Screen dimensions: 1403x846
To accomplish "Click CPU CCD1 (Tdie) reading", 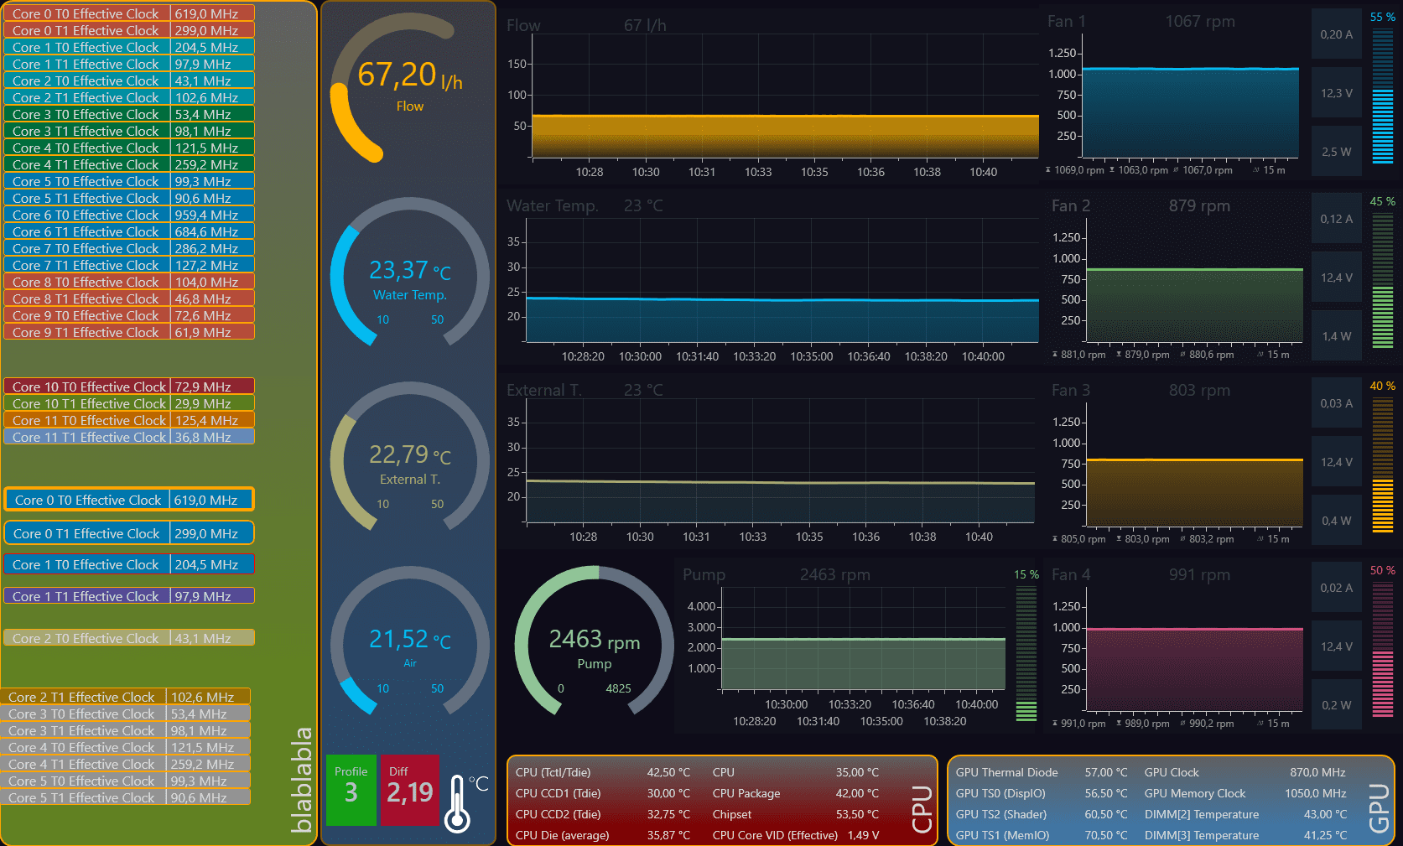I will point(603,793).
